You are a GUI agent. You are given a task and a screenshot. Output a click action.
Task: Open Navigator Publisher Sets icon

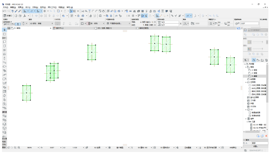pyautogui.click(x=266, y=60)
